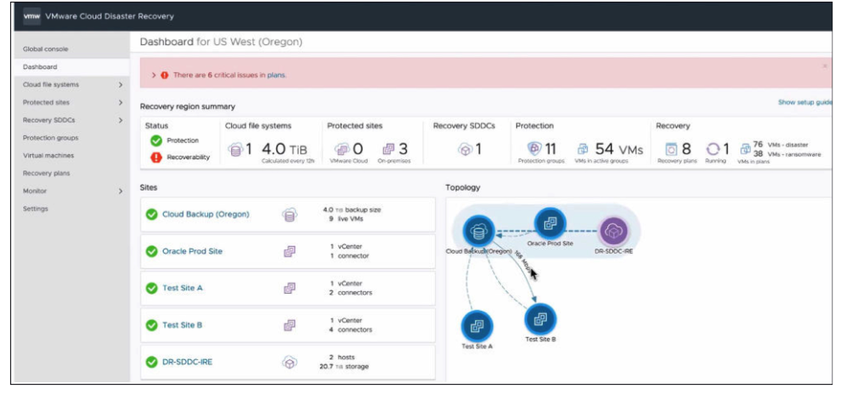Open Oracle Prod Site link
The width and height of the screenshot is (848, 395).
(x=192, y=251)
